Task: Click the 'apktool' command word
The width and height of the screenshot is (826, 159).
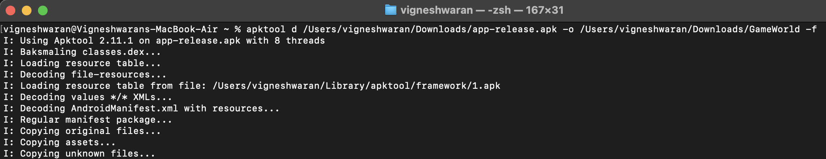Action: coord(266,29)
